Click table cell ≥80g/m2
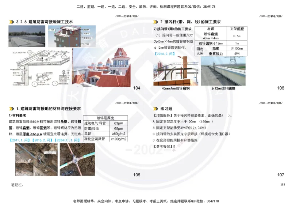 118,133
